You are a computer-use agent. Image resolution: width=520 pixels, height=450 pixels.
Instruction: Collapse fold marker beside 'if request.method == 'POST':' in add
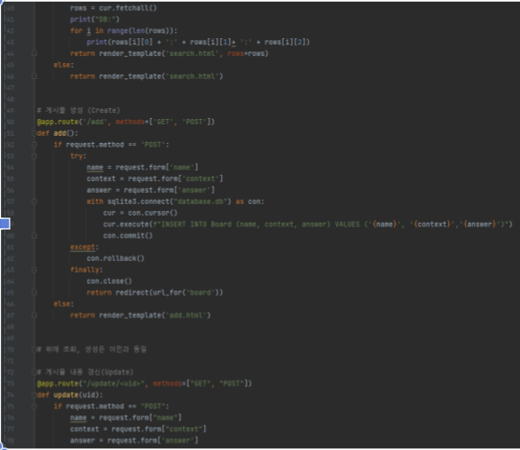(x=34, y=145)
